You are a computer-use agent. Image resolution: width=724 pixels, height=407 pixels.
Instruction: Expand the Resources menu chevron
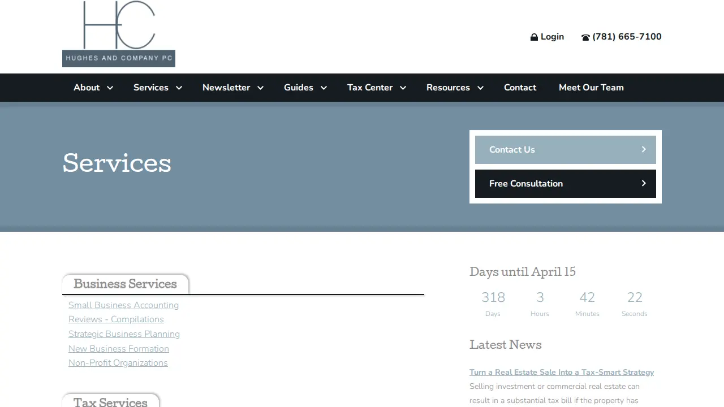click(480, 88)
